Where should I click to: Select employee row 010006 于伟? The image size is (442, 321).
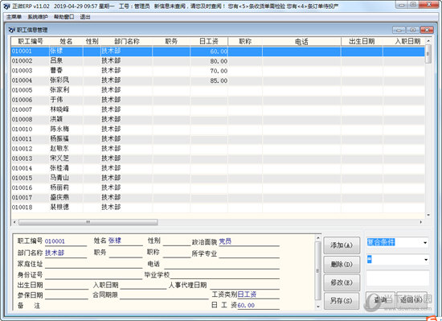coord(218,100)
